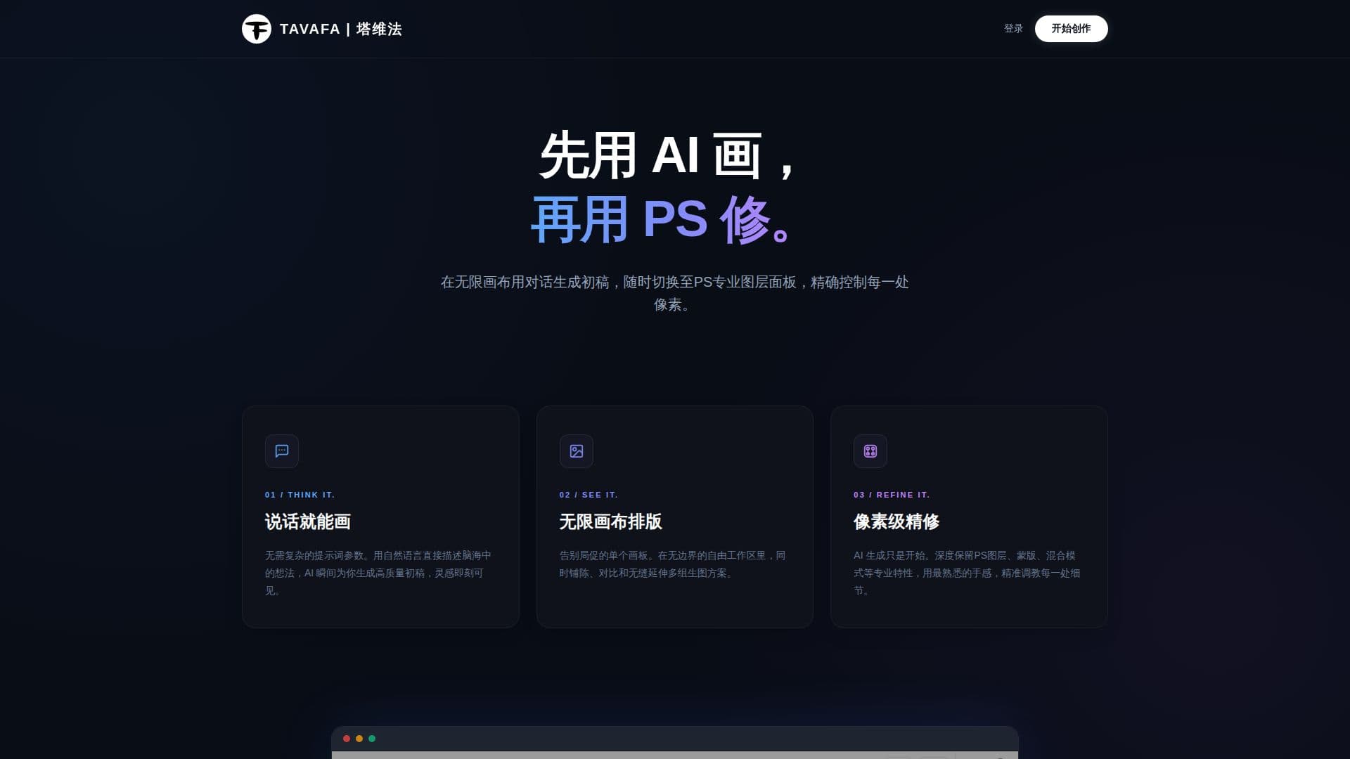Click the red dot in the mockup window
Image resolution: width=1350 pixels, height=759 pixels.
[347, 739]
